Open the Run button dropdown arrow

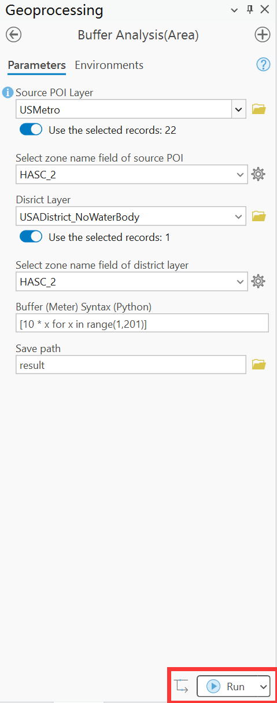click(264, 686)
